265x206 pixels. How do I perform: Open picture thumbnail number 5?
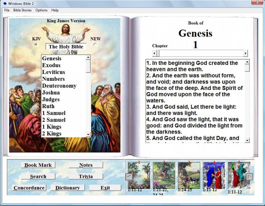(x=239, y=175)
